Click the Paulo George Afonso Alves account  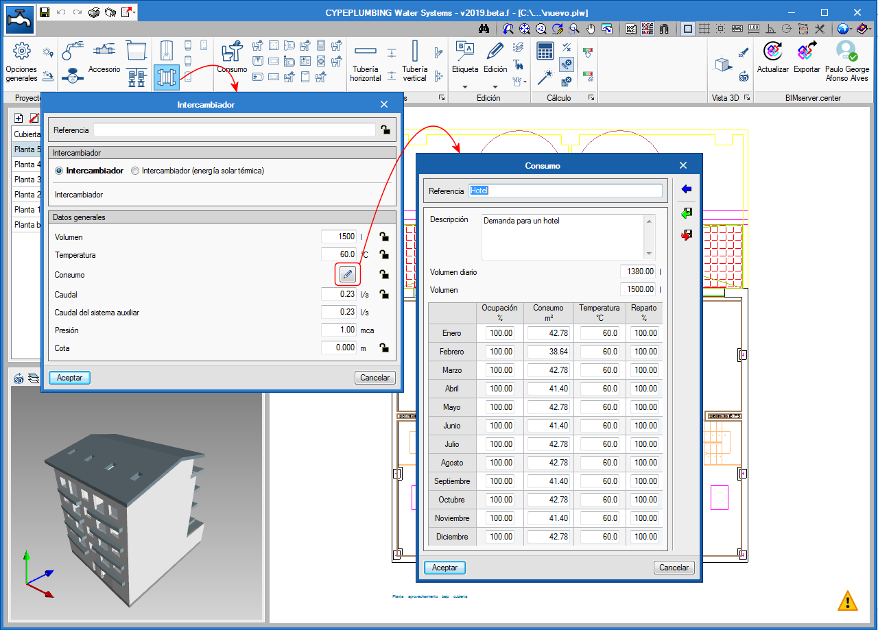(846, 61)
